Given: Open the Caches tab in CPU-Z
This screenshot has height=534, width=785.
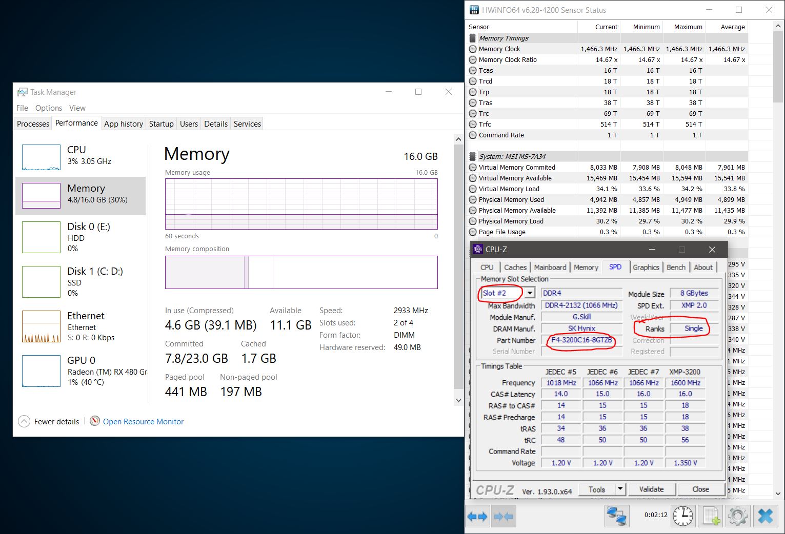Looking at the screenshot, I should (515, 268).
